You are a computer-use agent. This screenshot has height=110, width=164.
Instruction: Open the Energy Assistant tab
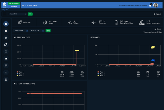[x=14, y=3]
